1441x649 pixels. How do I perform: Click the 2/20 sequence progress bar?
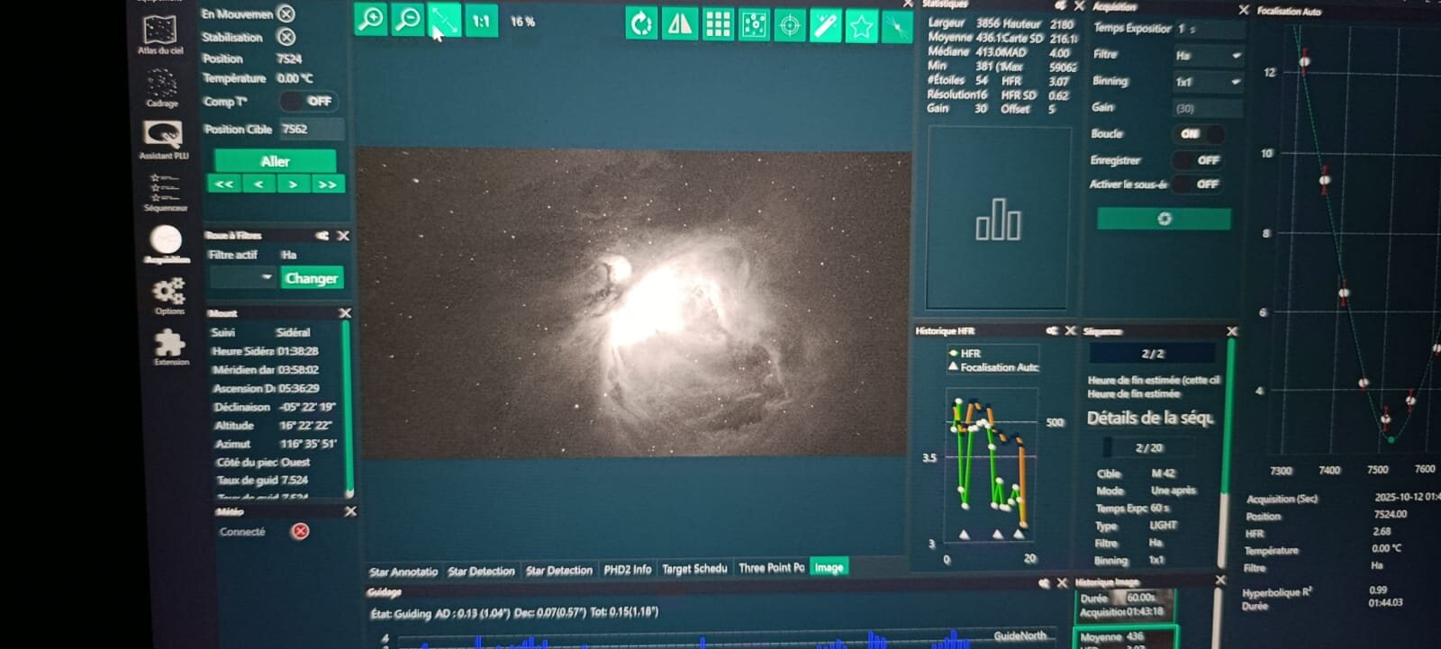(x=1149, y=447)
